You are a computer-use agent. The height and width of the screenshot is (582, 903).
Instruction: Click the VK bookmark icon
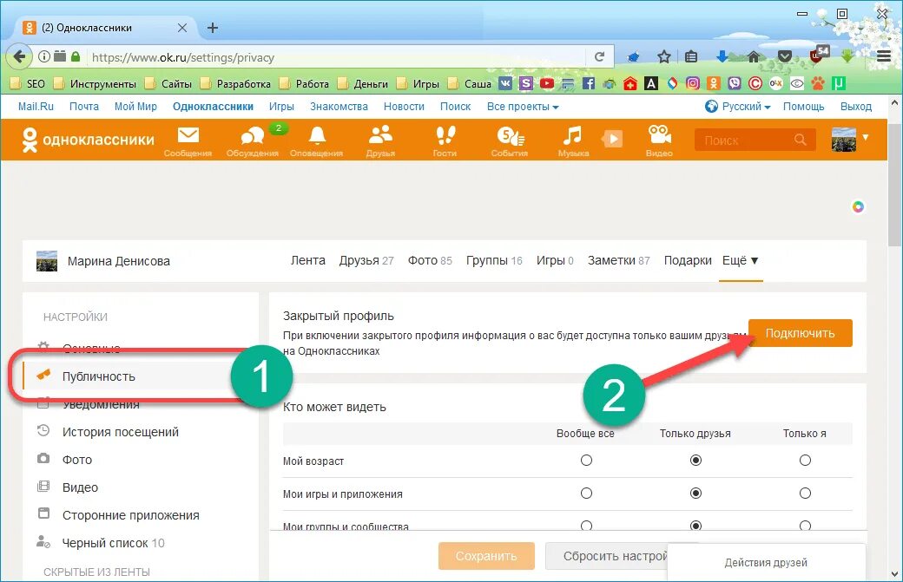coord(505,83)
